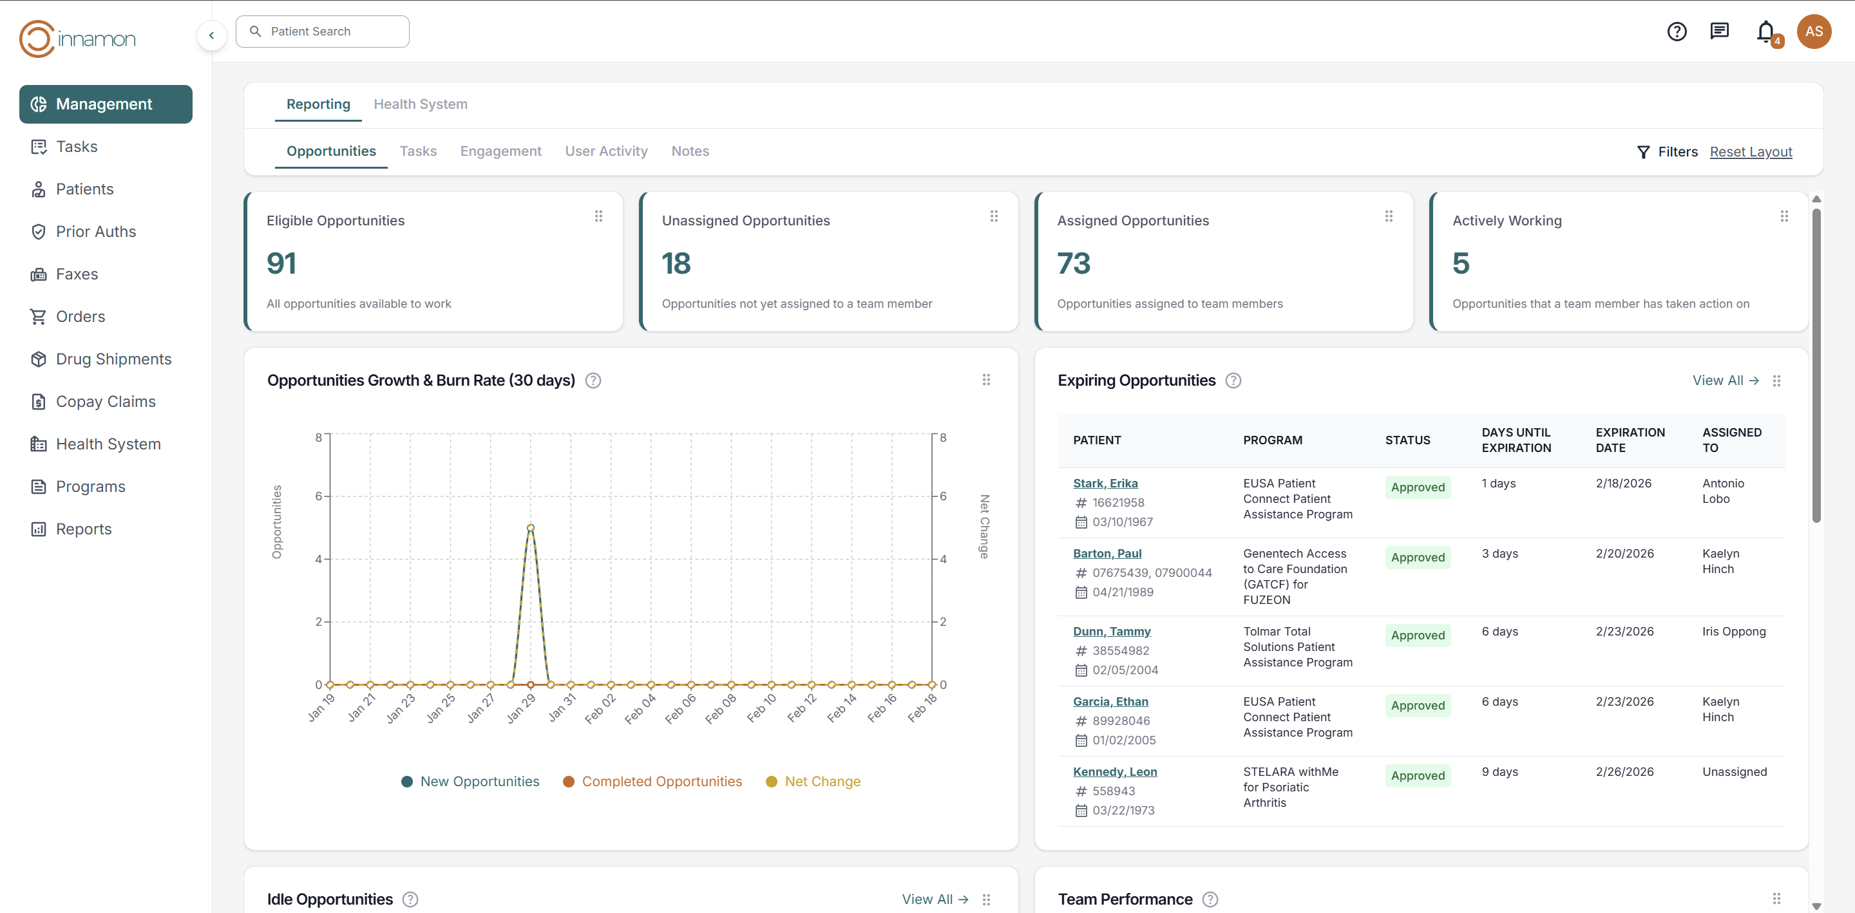Image resolution: width=1855 pixels, height=913 pixels.
Task: Click help icon beside Expiring Opportunities
Action: click(1233, 380)
